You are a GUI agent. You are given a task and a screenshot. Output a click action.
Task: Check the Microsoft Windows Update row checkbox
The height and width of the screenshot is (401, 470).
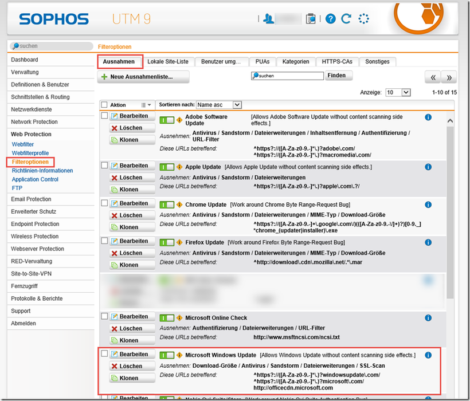pyautogui.click(x=104, y=353)
